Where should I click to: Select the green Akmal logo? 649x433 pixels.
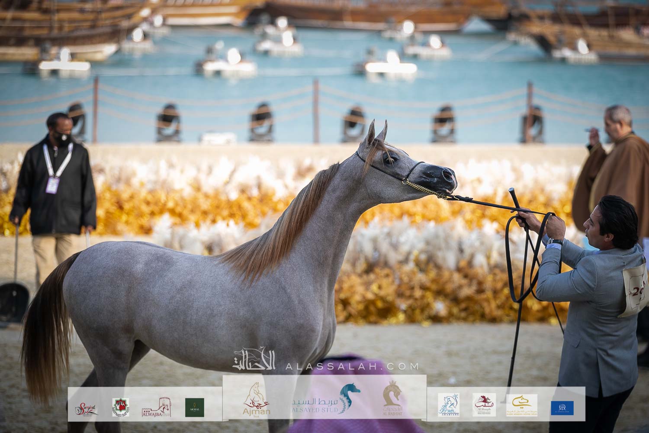point(195,407)
